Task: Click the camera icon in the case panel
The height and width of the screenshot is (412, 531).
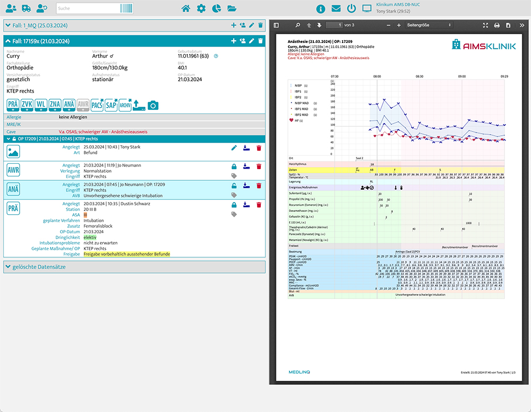Action: click(153, 106)
